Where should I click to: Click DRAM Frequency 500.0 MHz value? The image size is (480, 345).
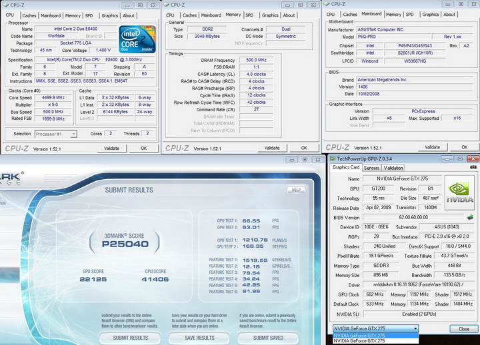coord(256,60)
